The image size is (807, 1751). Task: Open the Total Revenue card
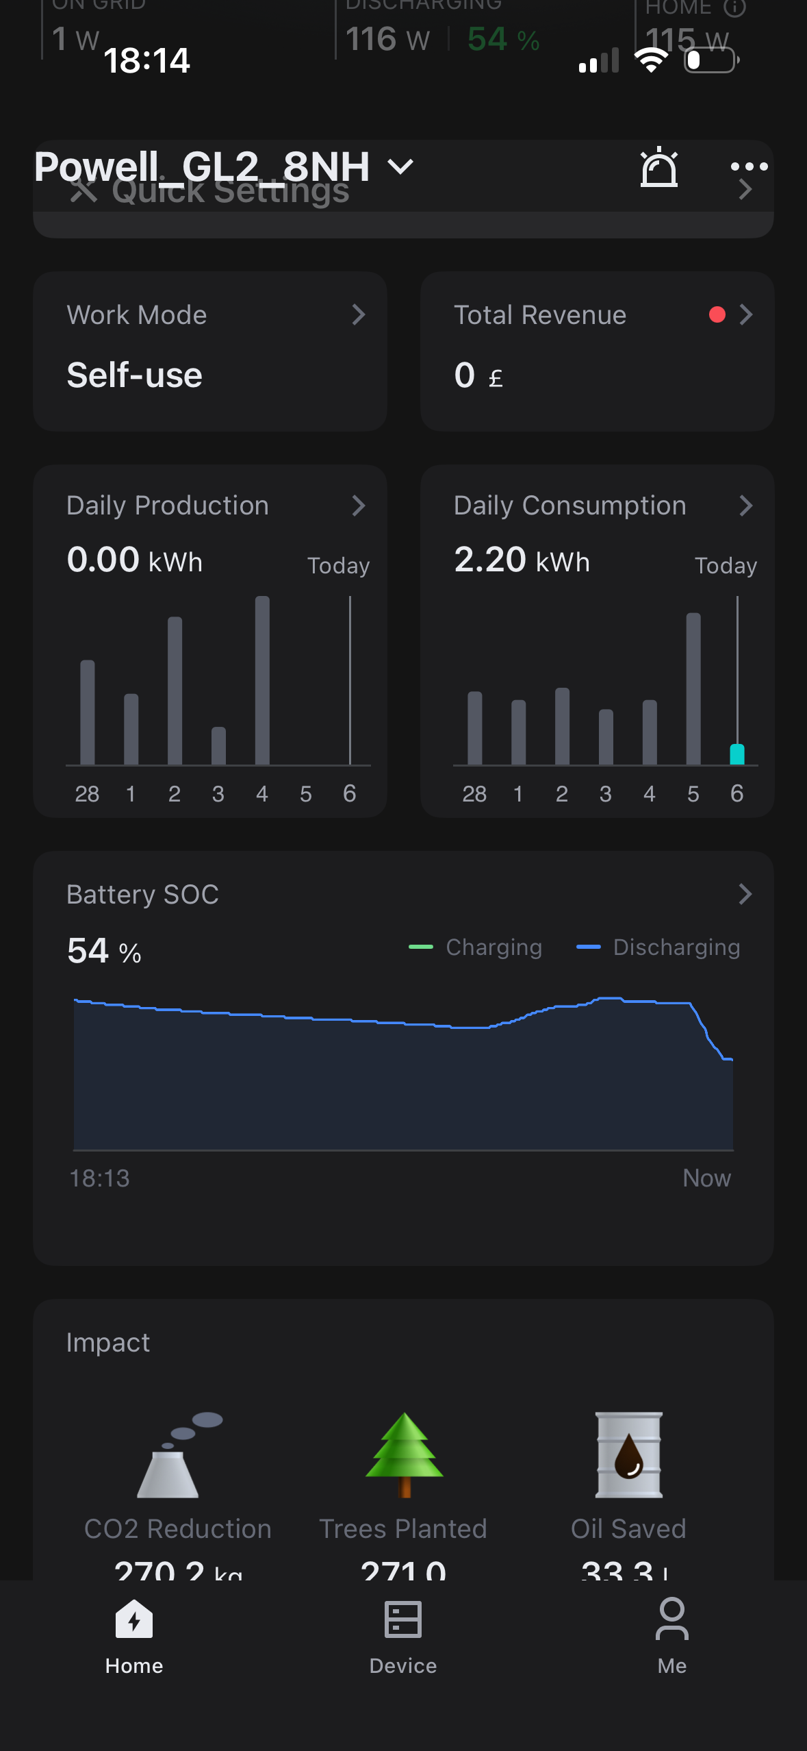pos(597,351)
